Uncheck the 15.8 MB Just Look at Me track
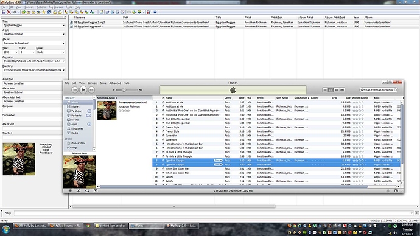This screenshot has height=236, width=420. click(163, 102)
